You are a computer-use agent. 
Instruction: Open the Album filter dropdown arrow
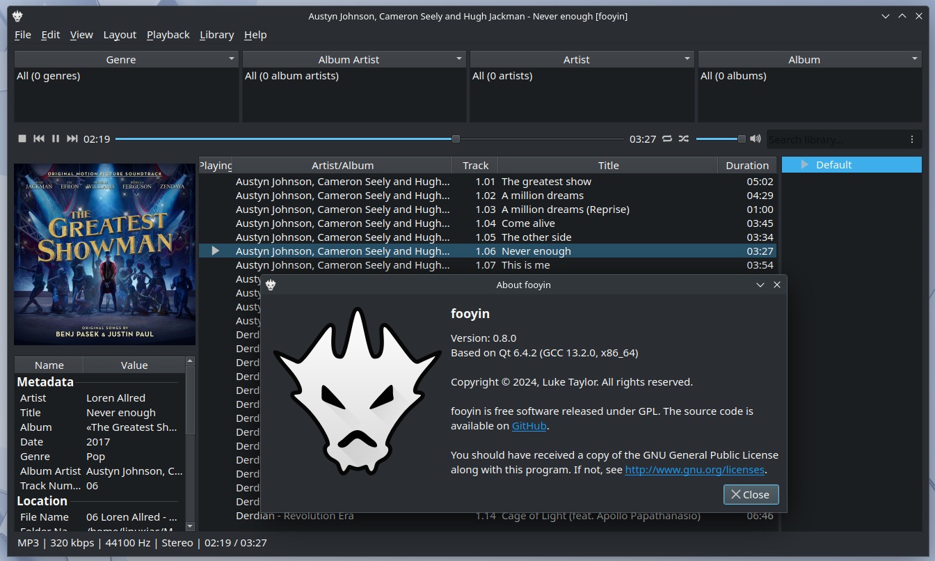[x=916, y=59]
